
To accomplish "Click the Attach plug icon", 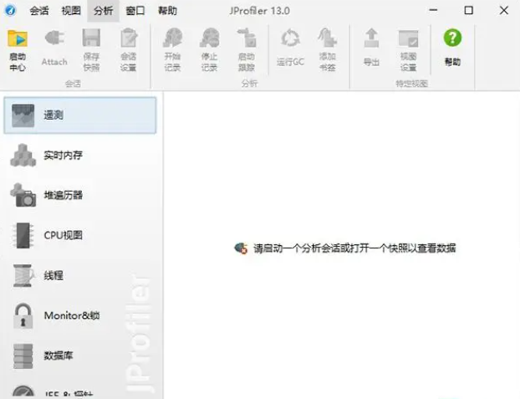I will tap(54, 38).
